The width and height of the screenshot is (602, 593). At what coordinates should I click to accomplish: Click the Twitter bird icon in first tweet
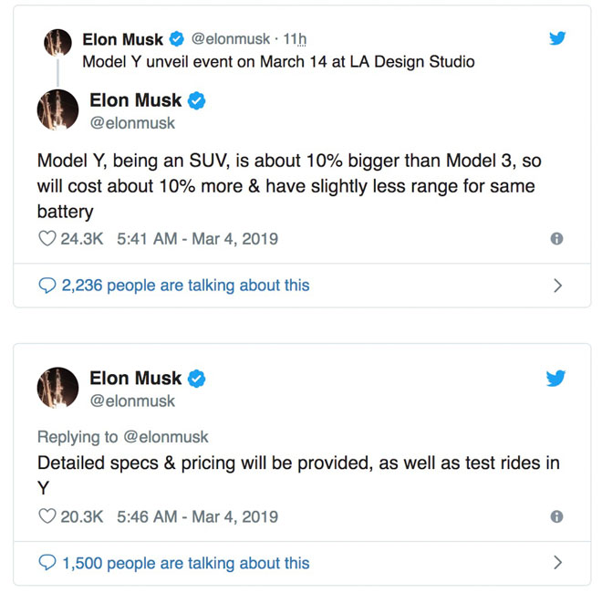tap(557, 38)
